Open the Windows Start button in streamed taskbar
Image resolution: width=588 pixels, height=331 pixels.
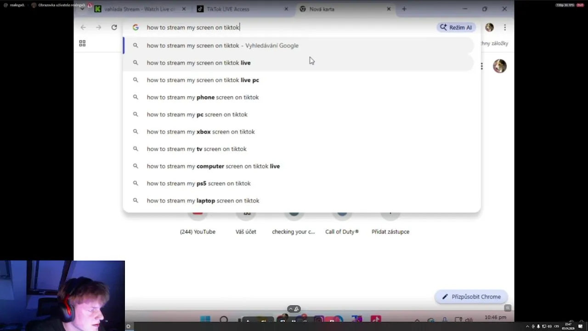click(x=205, y=319)
